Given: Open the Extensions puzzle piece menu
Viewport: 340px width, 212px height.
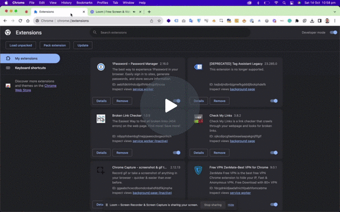Looking at the screenshot, I should [297, 21].
